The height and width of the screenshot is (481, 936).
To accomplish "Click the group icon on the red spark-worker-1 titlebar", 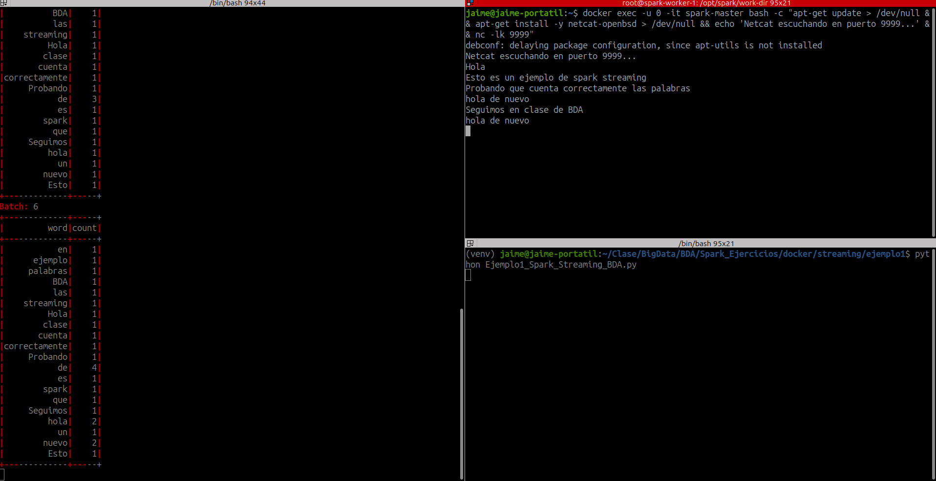I will pos(470,3).
